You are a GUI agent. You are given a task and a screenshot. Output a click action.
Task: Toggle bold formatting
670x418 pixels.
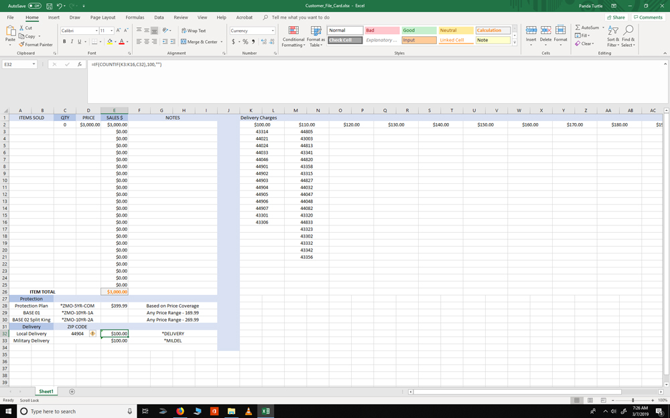[x=64, y=41]
